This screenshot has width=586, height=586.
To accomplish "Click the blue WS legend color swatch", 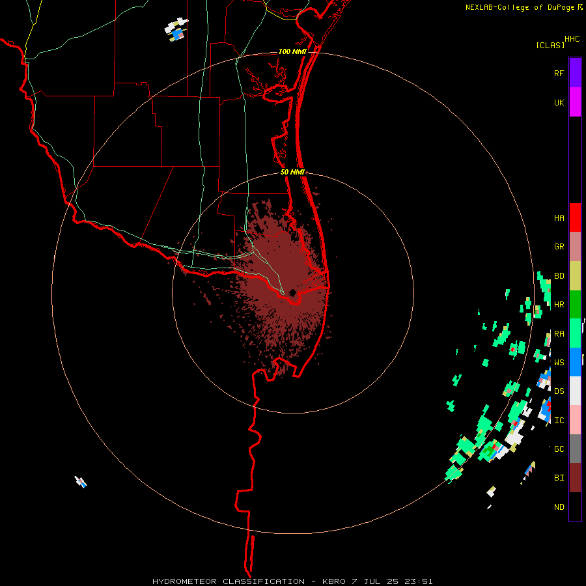I will pos(575,362).
